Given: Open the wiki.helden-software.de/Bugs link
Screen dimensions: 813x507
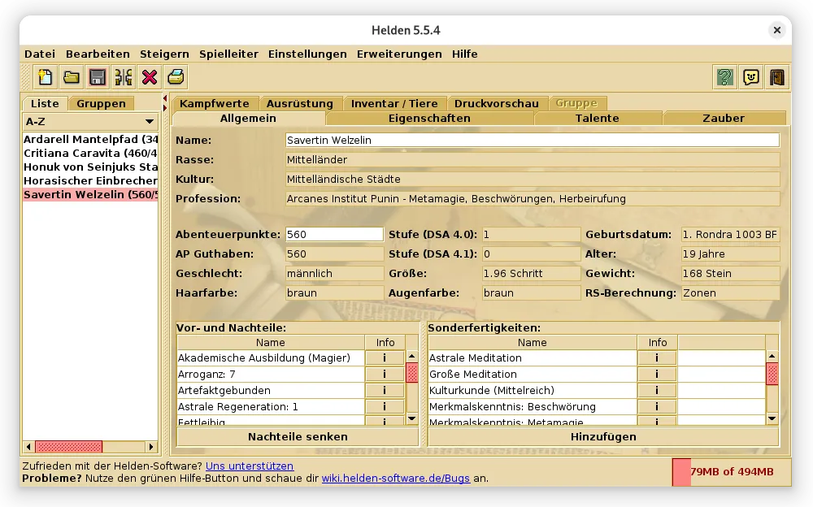Looking at the screenshot, I should pyautogui.click(x=396, y=478).
